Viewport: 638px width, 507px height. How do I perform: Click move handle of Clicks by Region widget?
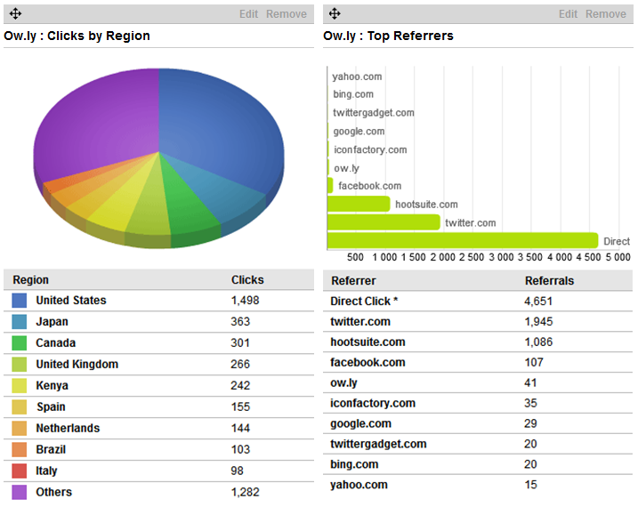click(15, 14)
